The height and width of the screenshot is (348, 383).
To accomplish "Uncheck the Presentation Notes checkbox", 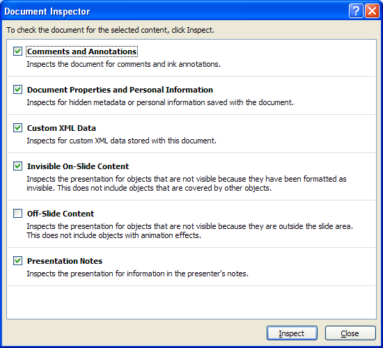I will click(17, 261).
